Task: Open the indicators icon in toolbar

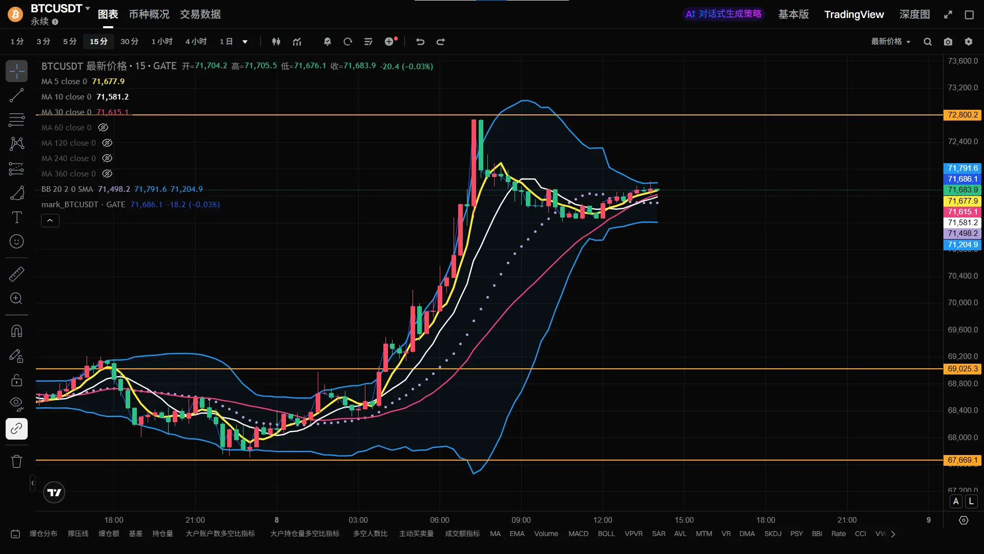Action: click(x=297, y=42)
